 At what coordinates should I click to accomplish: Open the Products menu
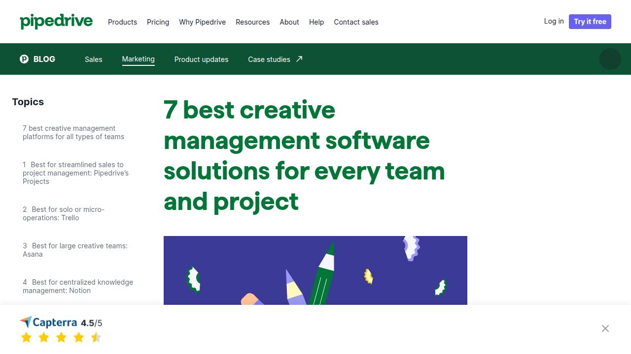tap(122, 22)
